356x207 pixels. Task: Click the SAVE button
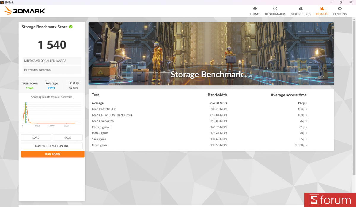coord(68,138)
